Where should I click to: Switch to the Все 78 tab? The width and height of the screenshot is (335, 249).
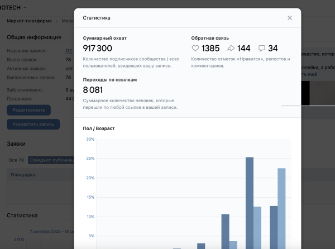pyautogui.click(x=17, y=160)
